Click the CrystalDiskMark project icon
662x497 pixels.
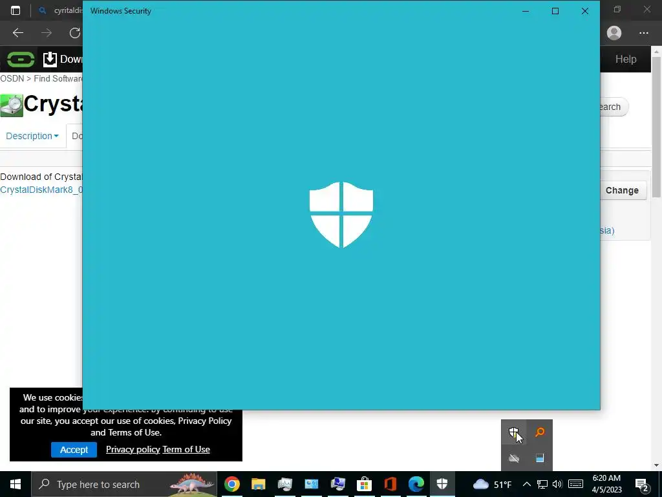tap(12, 105)
